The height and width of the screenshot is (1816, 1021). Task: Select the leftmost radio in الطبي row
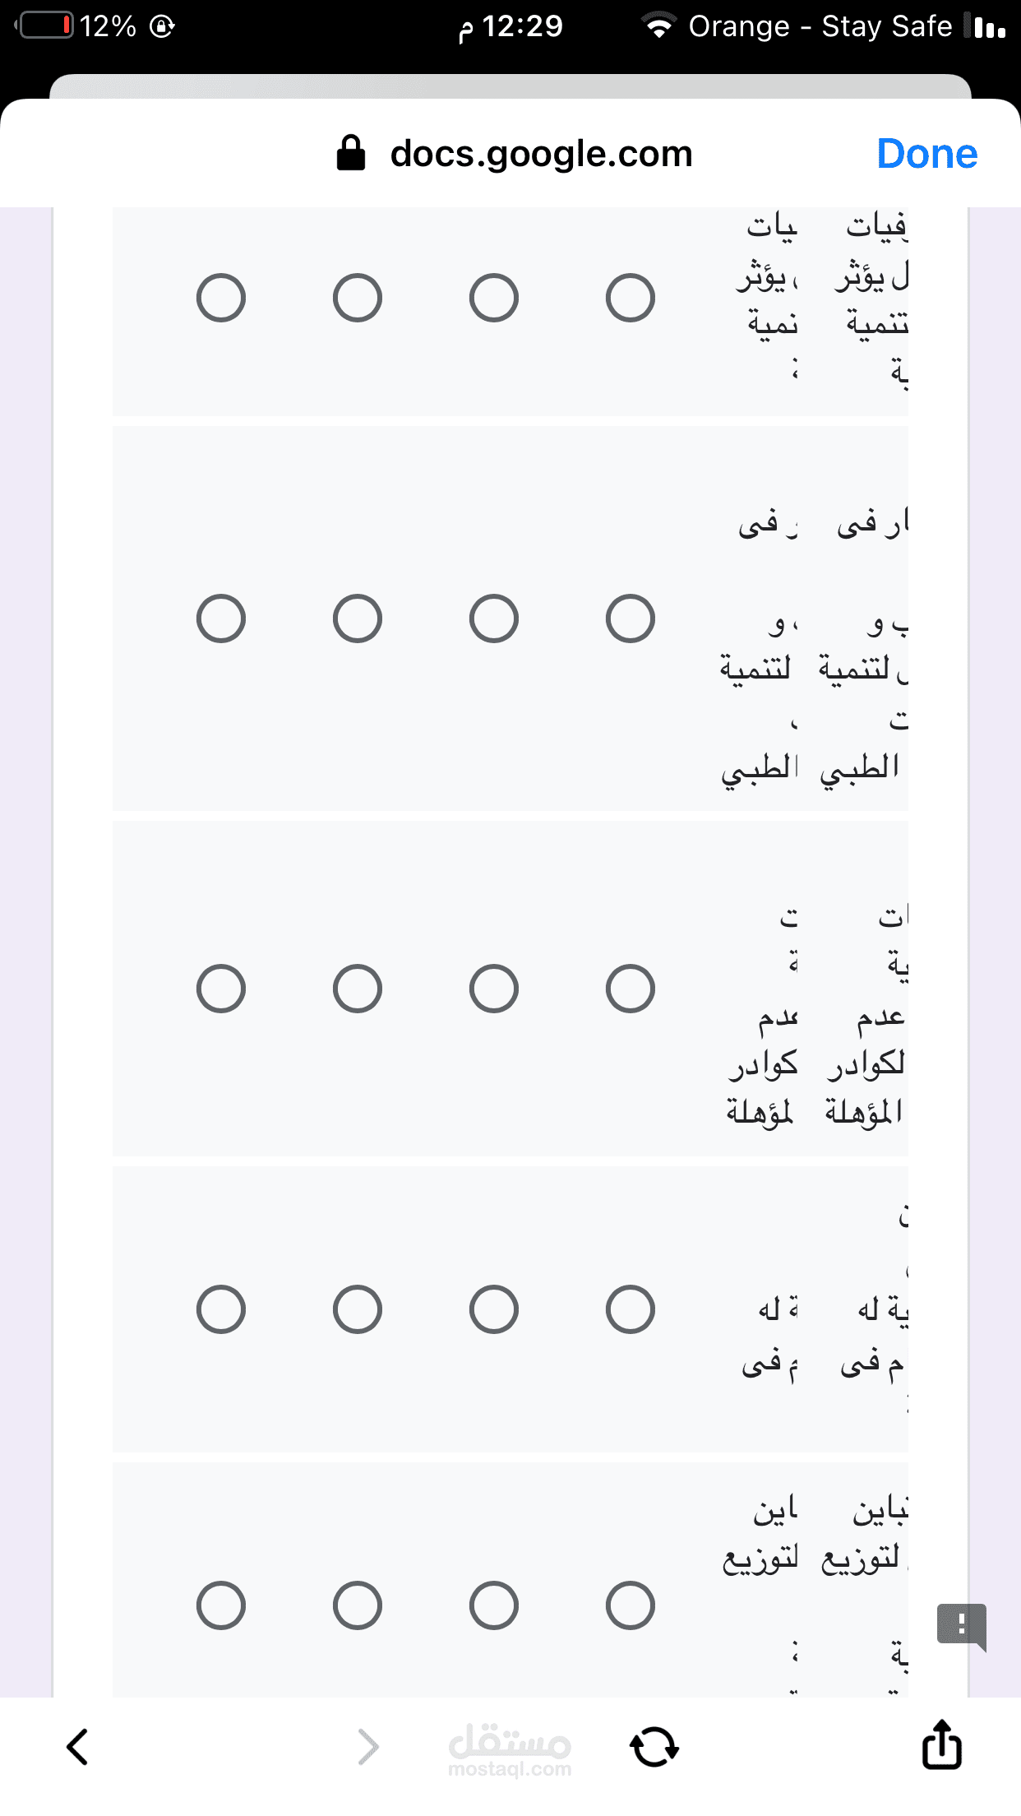coord(221,618)
